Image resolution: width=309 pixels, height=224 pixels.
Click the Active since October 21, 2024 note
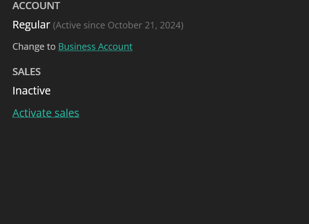pos(118,25)
